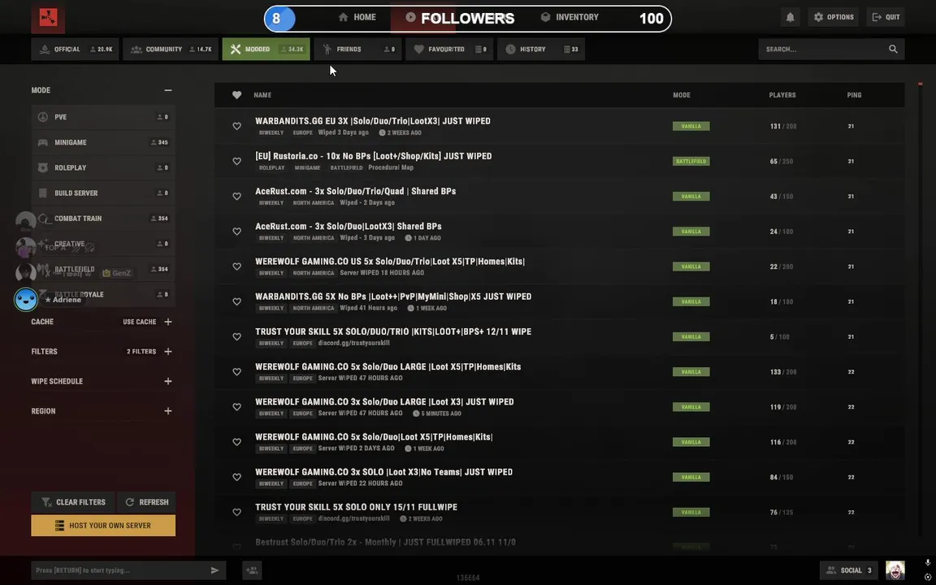Expand the Filters section
Image resolution: width=936 pixels, height=585 pixels.
pos(167,352)
